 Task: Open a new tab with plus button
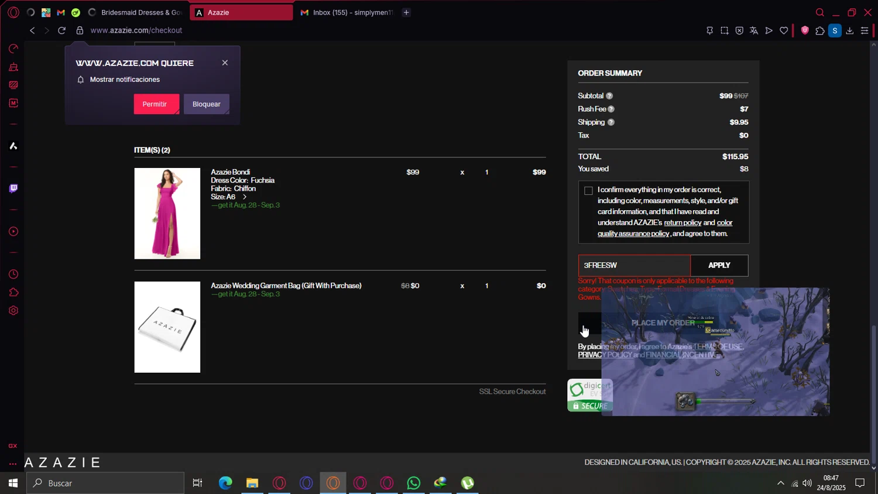tap(406, 12)
